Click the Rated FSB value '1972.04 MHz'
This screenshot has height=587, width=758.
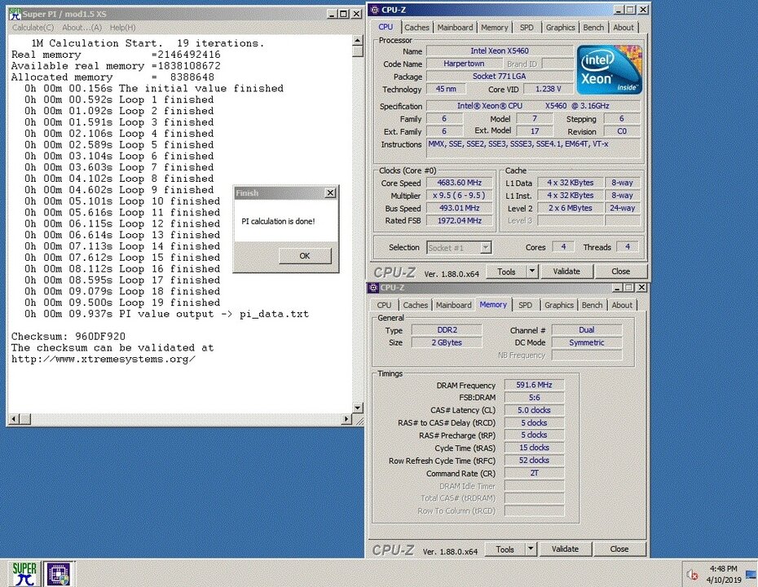coord(459,220)
